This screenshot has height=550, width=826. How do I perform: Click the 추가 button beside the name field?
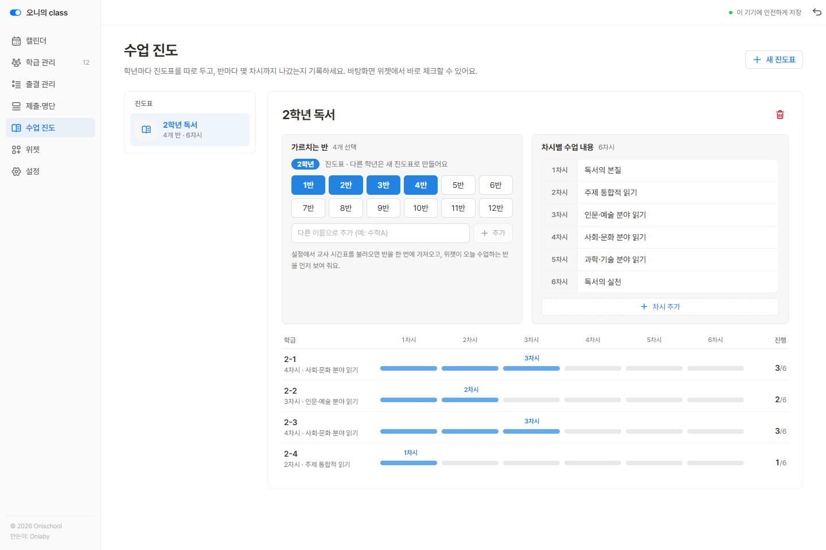(493, 233)
